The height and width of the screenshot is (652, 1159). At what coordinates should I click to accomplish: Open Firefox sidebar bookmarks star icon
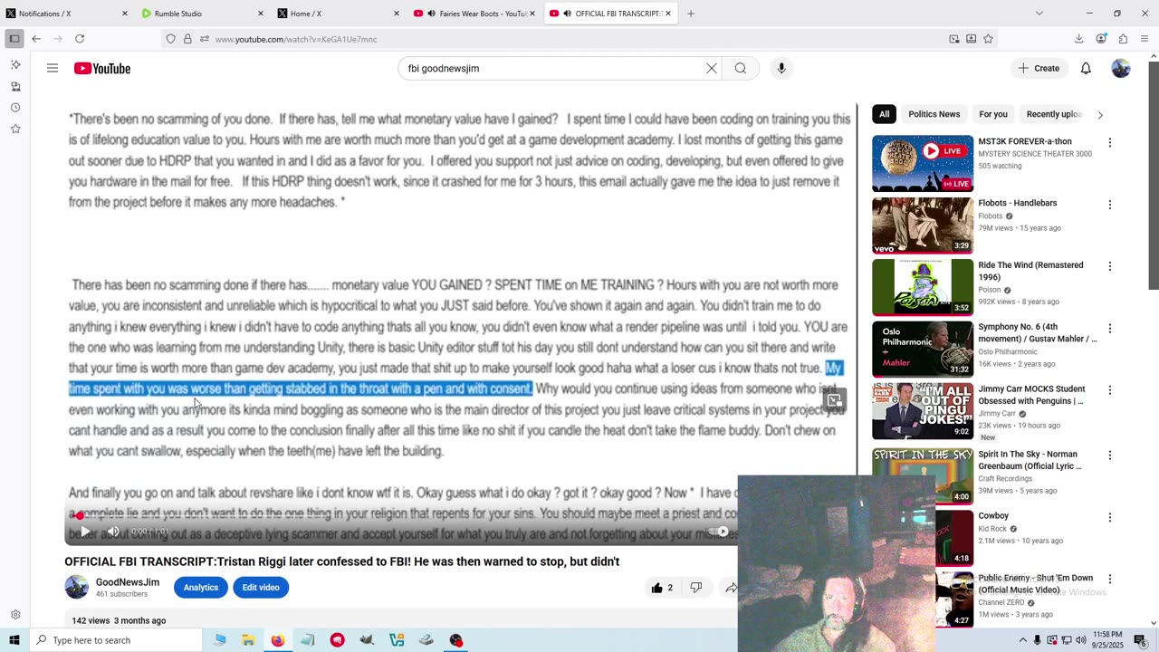pyautogui.click(x=15, y=129)
